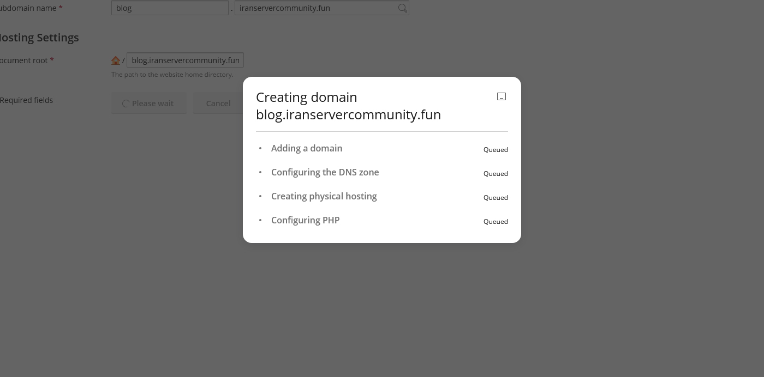Click the bullet next to Configuring PHP

260,220
